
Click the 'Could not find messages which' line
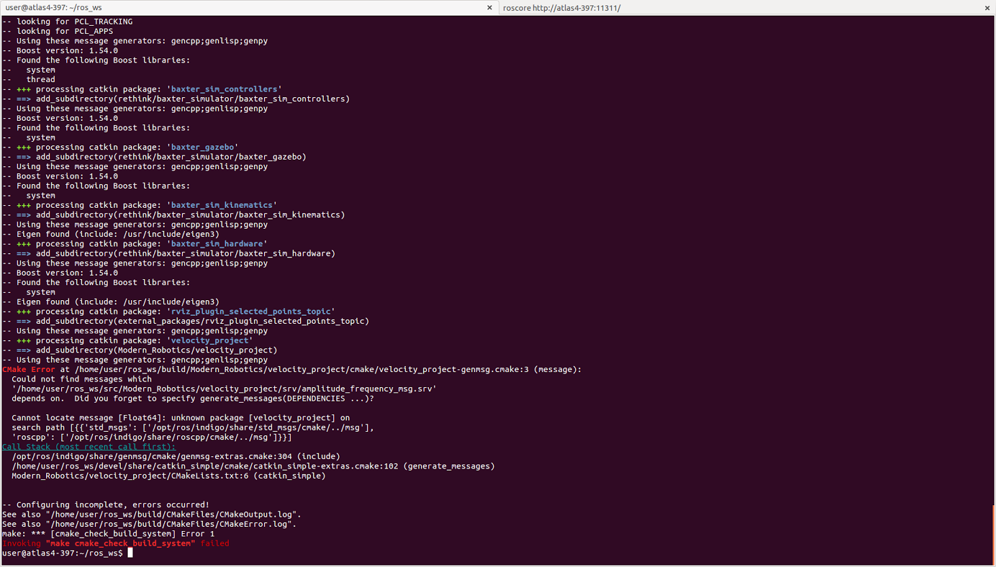tap(81, 380)
